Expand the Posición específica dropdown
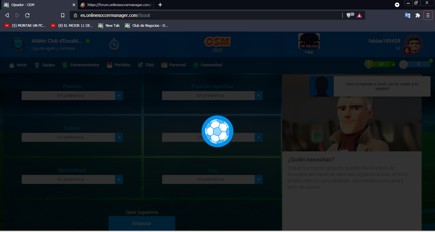The image size is (435, 232). 212,96
